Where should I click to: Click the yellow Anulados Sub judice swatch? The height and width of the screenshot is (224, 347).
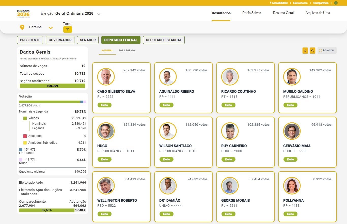pyautogui.click(x=25, y=143)
